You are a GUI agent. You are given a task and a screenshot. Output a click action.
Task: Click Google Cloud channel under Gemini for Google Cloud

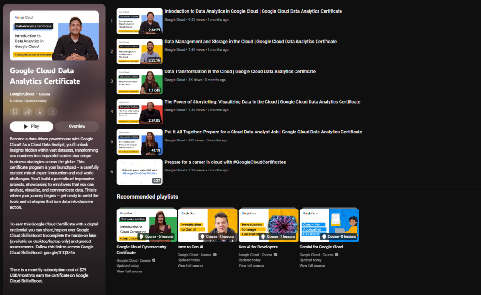[x=310, y=255]
